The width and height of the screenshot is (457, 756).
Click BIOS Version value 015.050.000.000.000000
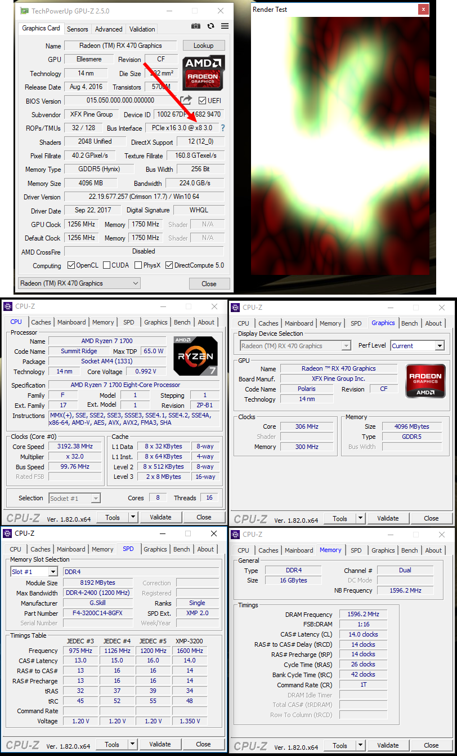click(120, 100)
